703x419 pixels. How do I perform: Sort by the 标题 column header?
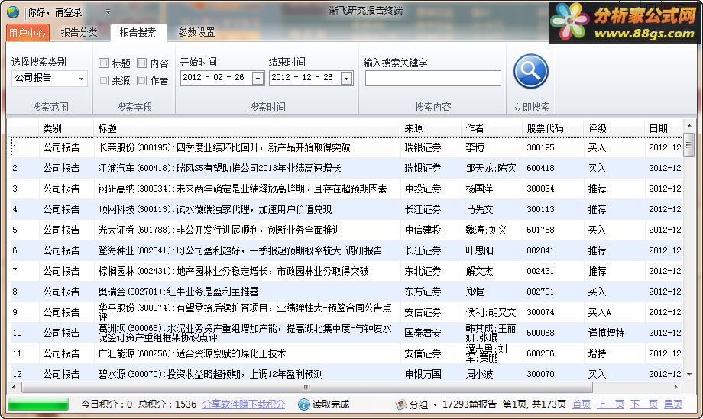247,128
